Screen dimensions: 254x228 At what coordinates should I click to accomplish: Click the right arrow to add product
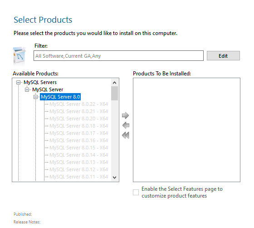(x=125, y=115)
